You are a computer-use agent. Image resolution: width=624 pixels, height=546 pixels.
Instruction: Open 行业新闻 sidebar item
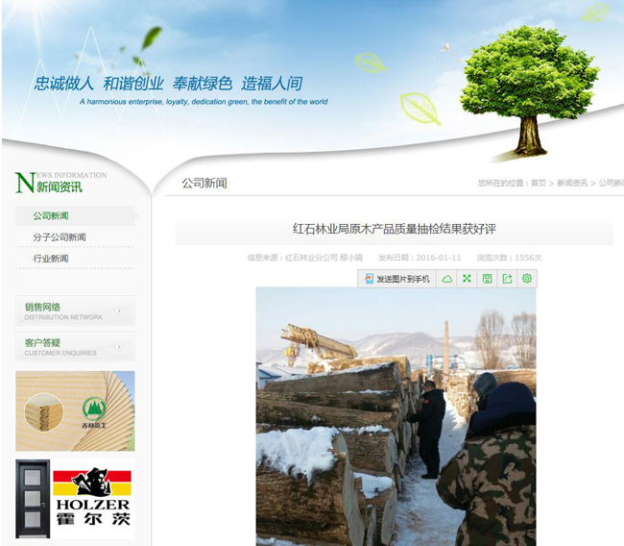(51, 259)
